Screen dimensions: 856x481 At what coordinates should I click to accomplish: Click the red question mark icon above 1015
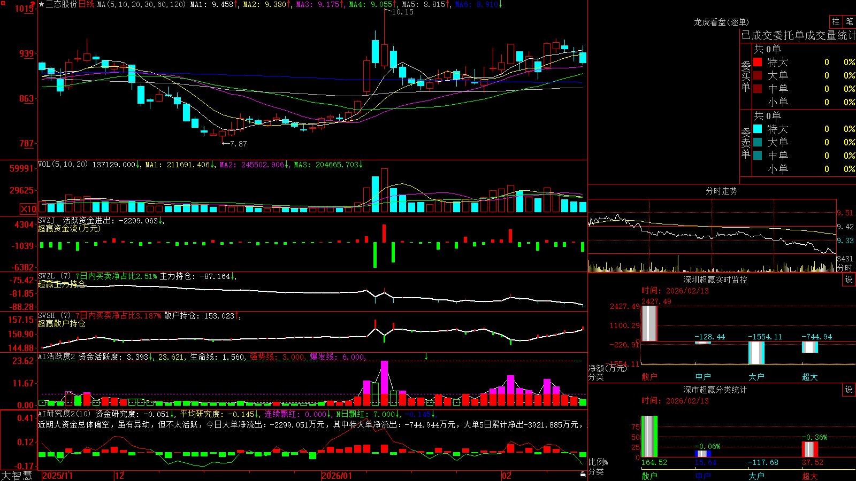(x=32, y=5)
